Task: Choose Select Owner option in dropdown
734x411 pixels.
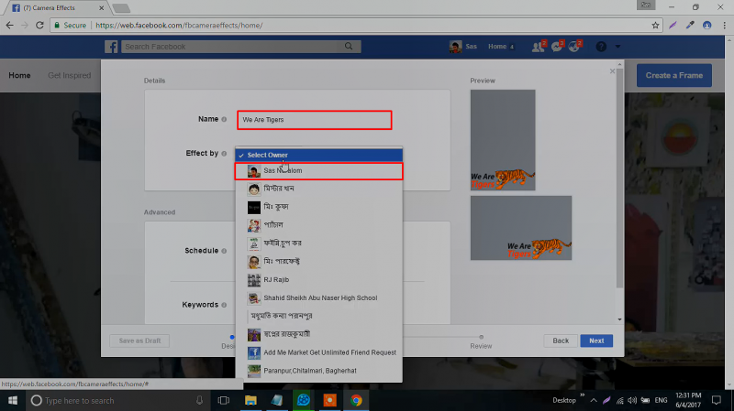Action: (x=318, y=155)
